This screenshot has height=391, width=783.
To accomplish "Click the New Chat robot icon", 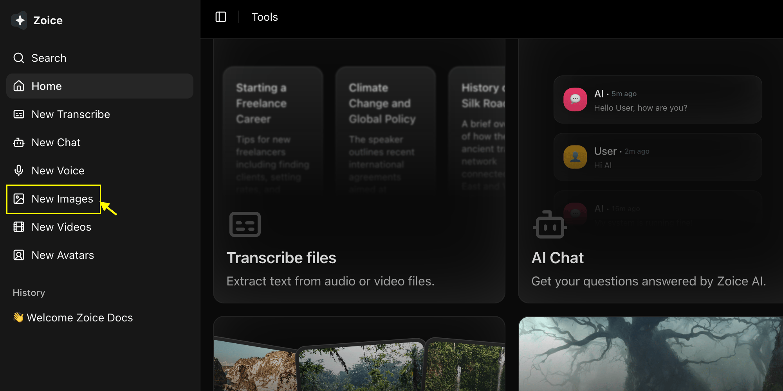I will (x=19, y=142).
